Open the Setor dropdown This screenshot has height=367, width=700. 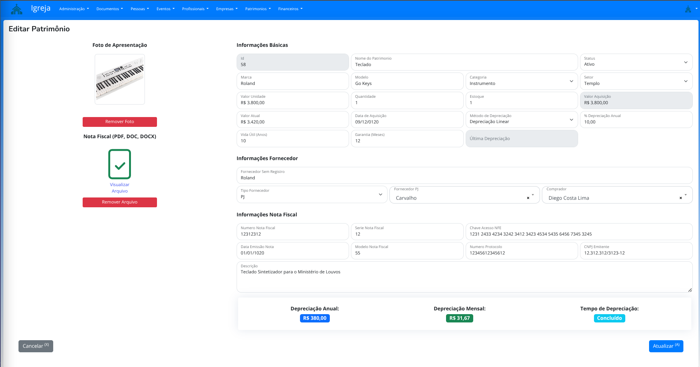click(636, 81)
